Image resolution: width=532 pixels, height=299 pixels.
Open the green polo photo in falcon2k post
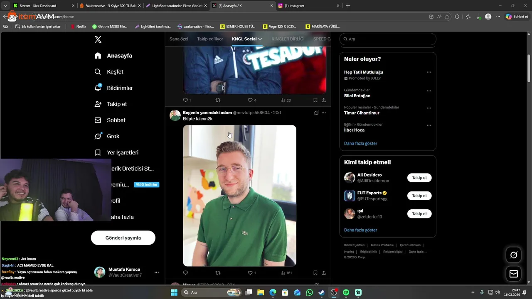[239, 196]
